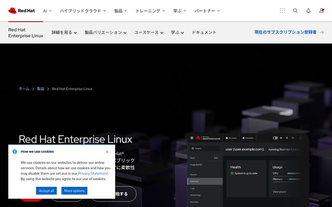Image resolution: width=332 pixels, height=207 pixels.
Task: Expand the 学ぶ submenu in secondary bar
Action: [x=177, y=32]
